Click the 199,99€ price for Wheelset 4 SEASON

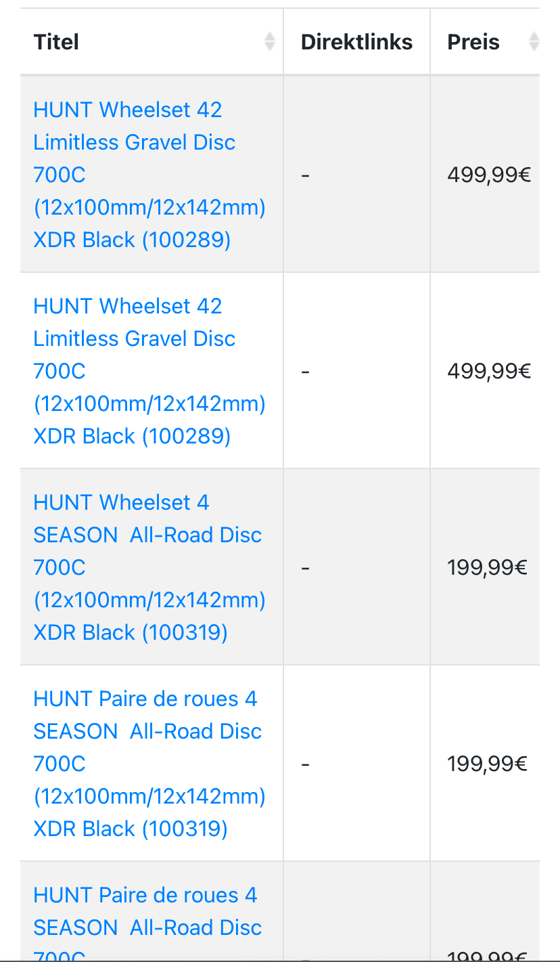click(x=487, y=568)
